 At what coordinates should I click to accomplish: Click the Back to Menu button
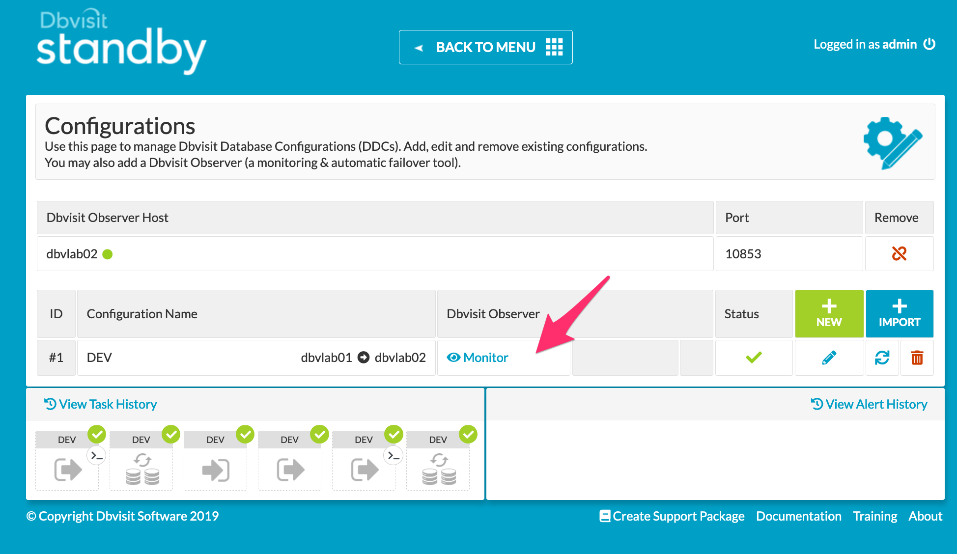(485, 47)
